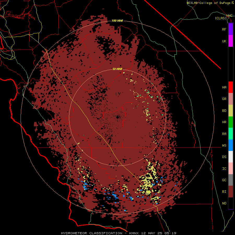Click the HR legend label
Image resolution: width=235 pixels, height=235 pixels.
224,122
